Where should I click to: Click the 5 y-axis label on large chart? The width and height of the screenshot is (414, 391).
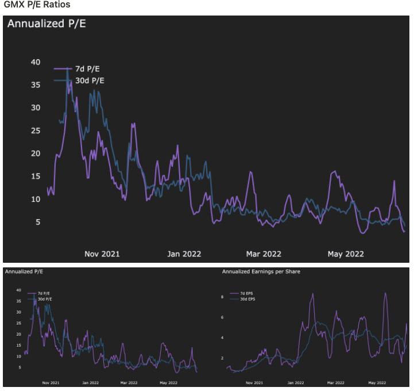point(38,222)
